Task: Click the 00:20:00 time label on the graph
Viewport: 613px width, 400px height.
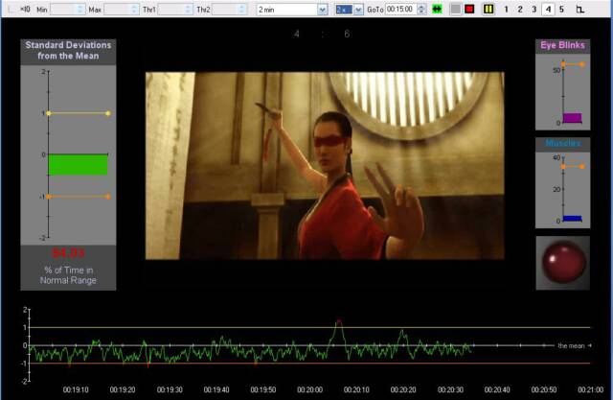Action: [x=310, y=389]
